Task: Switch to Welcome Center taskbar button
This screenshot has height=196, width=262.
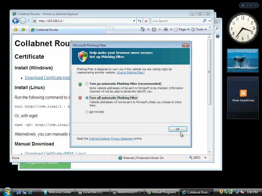Action: click(x=58, y=192)
